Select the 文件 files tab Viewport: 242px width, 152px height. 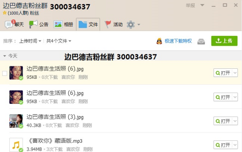88,24
